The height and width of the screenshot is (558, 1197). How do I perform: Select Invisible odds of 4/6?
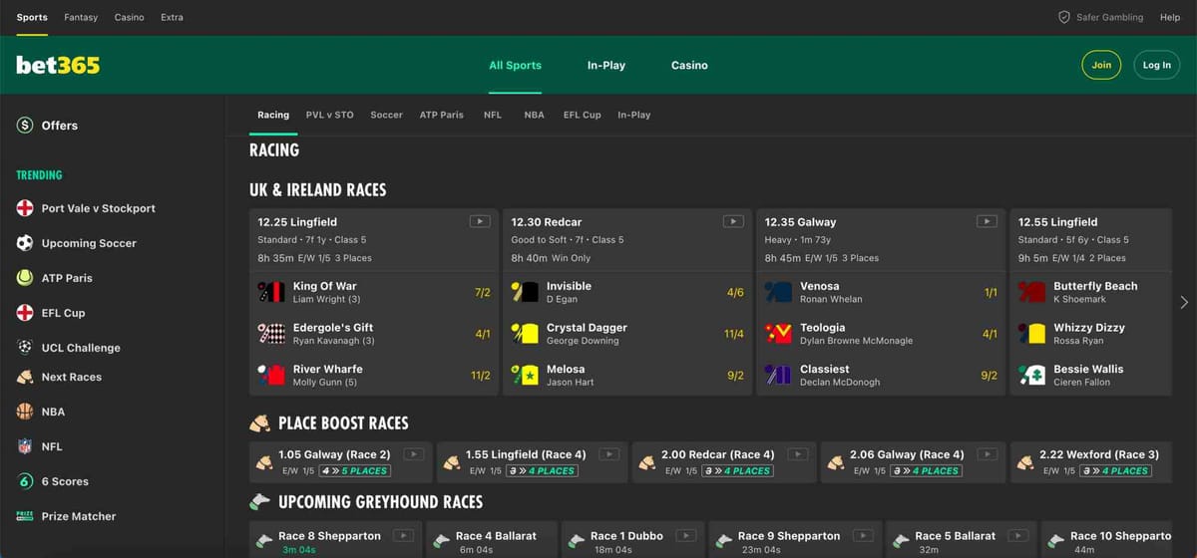(x=734, y=293)
